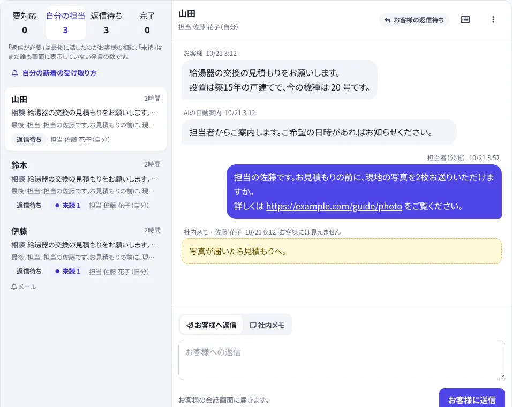The image size is (512, 407).
Task: Click the bell icon next to メール
Action: point(14,287)
